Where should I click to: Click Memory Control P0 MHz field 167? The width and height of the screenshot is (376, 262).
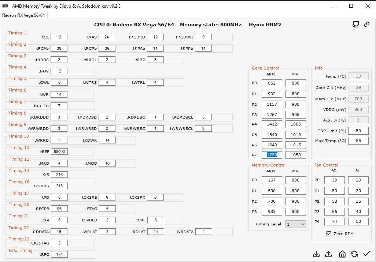tap(272, 180)
